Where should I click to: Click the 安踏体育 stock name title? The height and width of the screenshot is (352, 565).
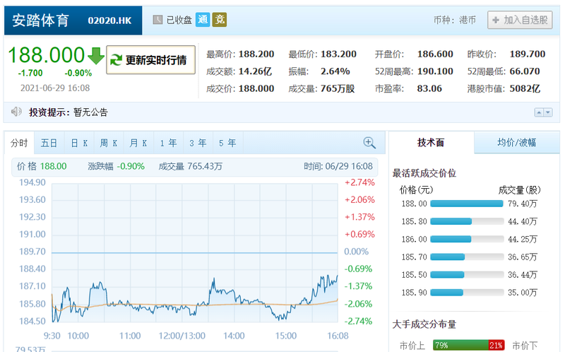[x=40, y=20]
